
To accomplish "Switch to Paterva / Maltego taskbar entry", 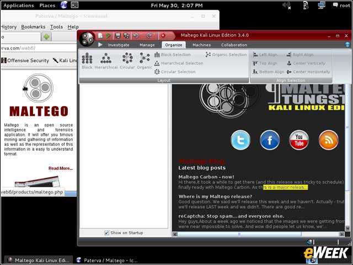I will coord(107,260).
